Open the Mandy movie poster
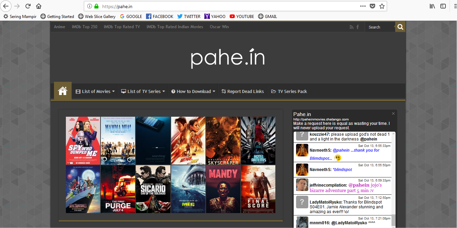 tap(223, 189)
